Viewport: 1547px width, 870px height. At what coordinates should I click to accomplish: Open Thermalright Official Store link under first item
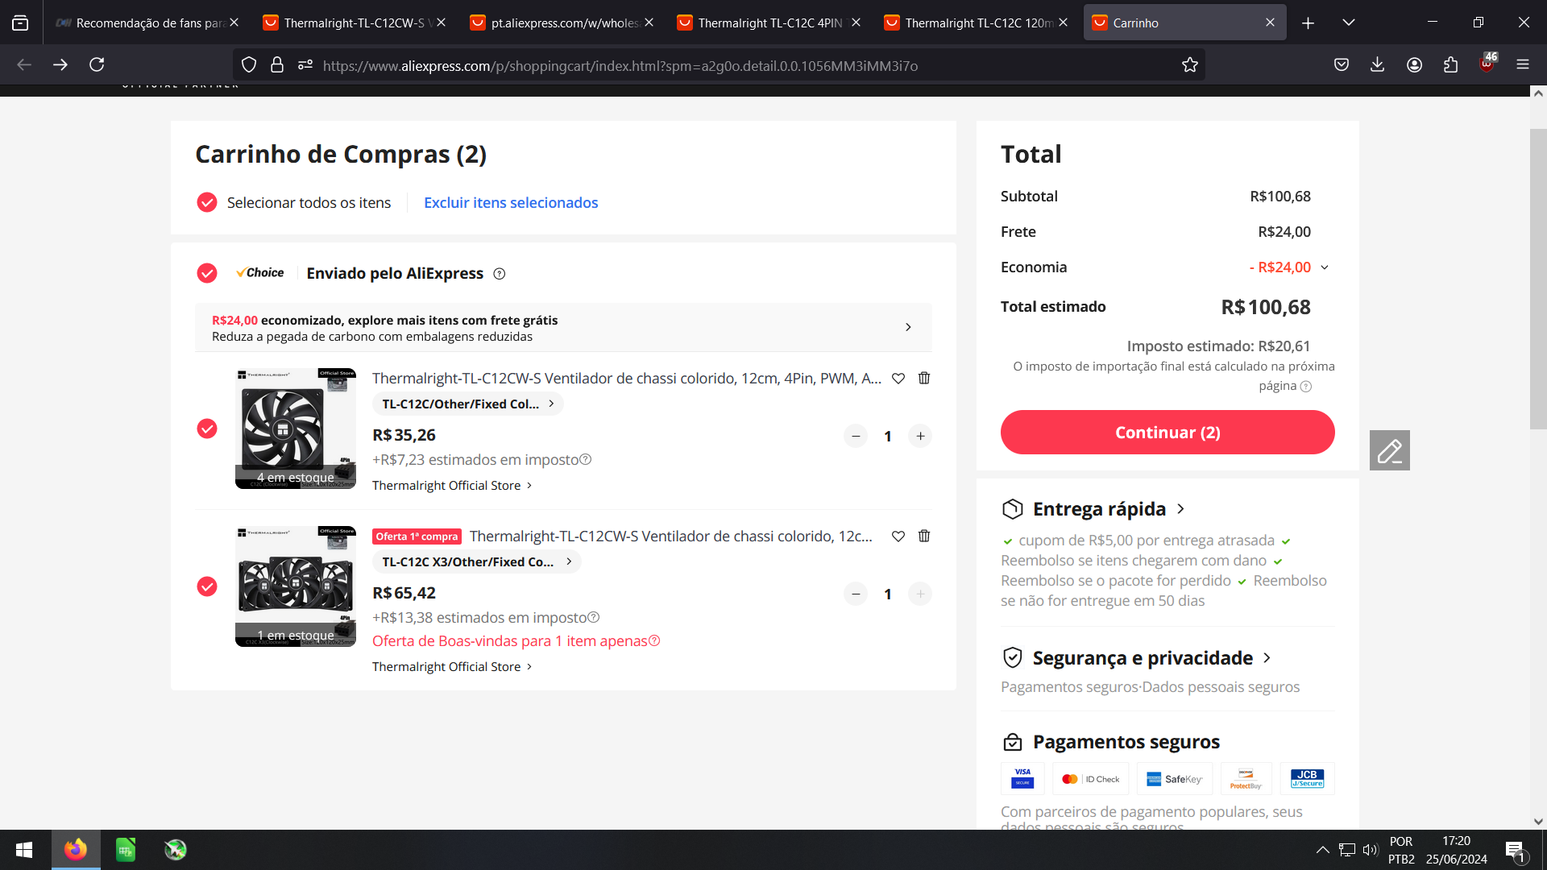(x=452, y=486)
